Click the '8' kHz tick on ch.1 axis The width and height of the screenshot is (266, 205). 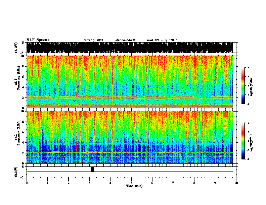click(x=24, y=66)
